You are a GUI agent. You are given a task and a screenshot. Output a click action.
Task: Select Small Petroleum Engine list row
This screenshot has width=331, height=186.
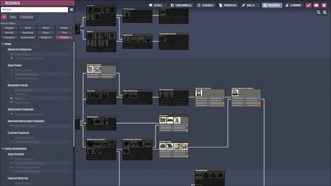click(x=40, y=114)
